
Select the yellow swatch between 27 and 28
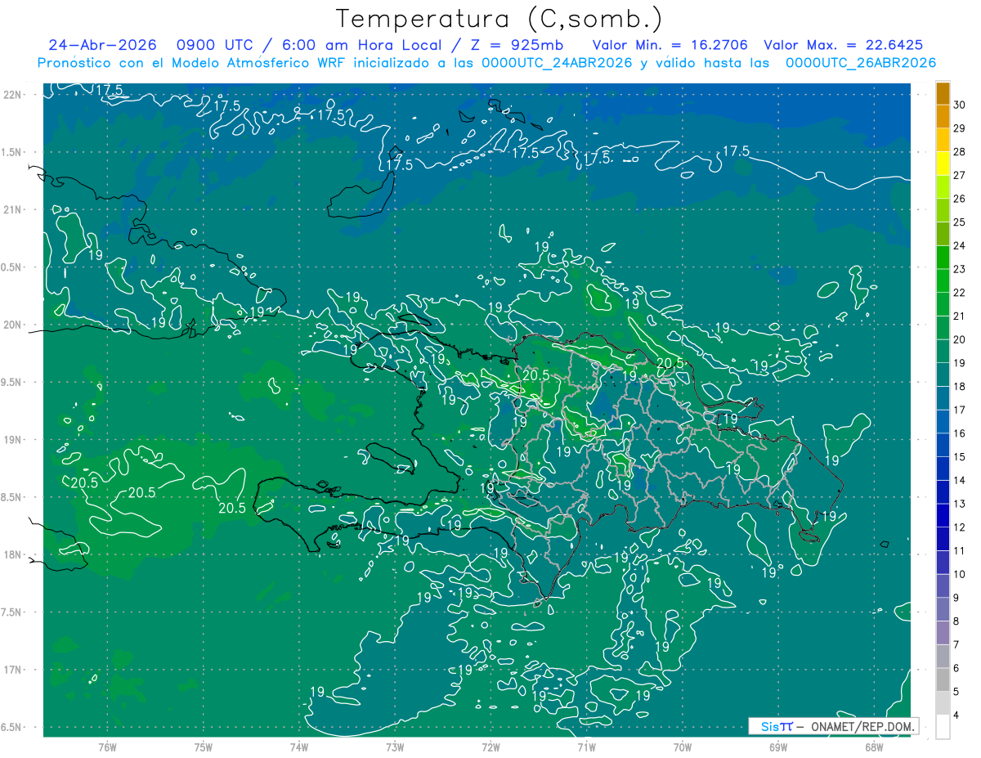click(x=943, y=164)
